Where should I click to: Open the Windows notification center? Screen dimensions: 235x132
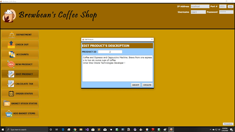[x=232, y=130]
